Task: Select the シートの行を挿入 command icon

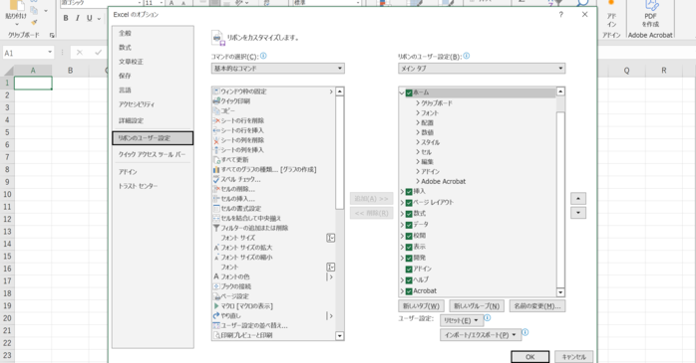Action: (216, 130)
